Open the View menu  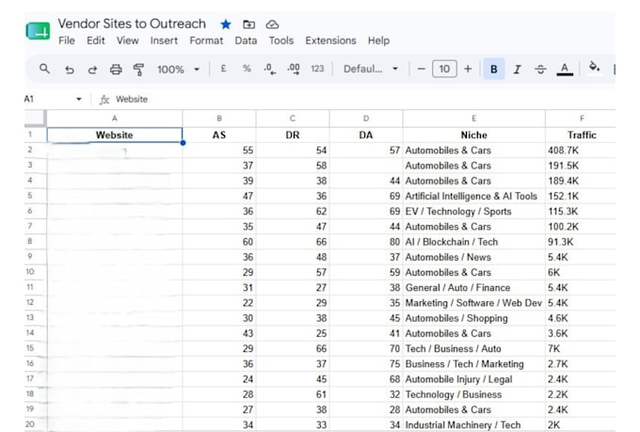tap(127, 40)
